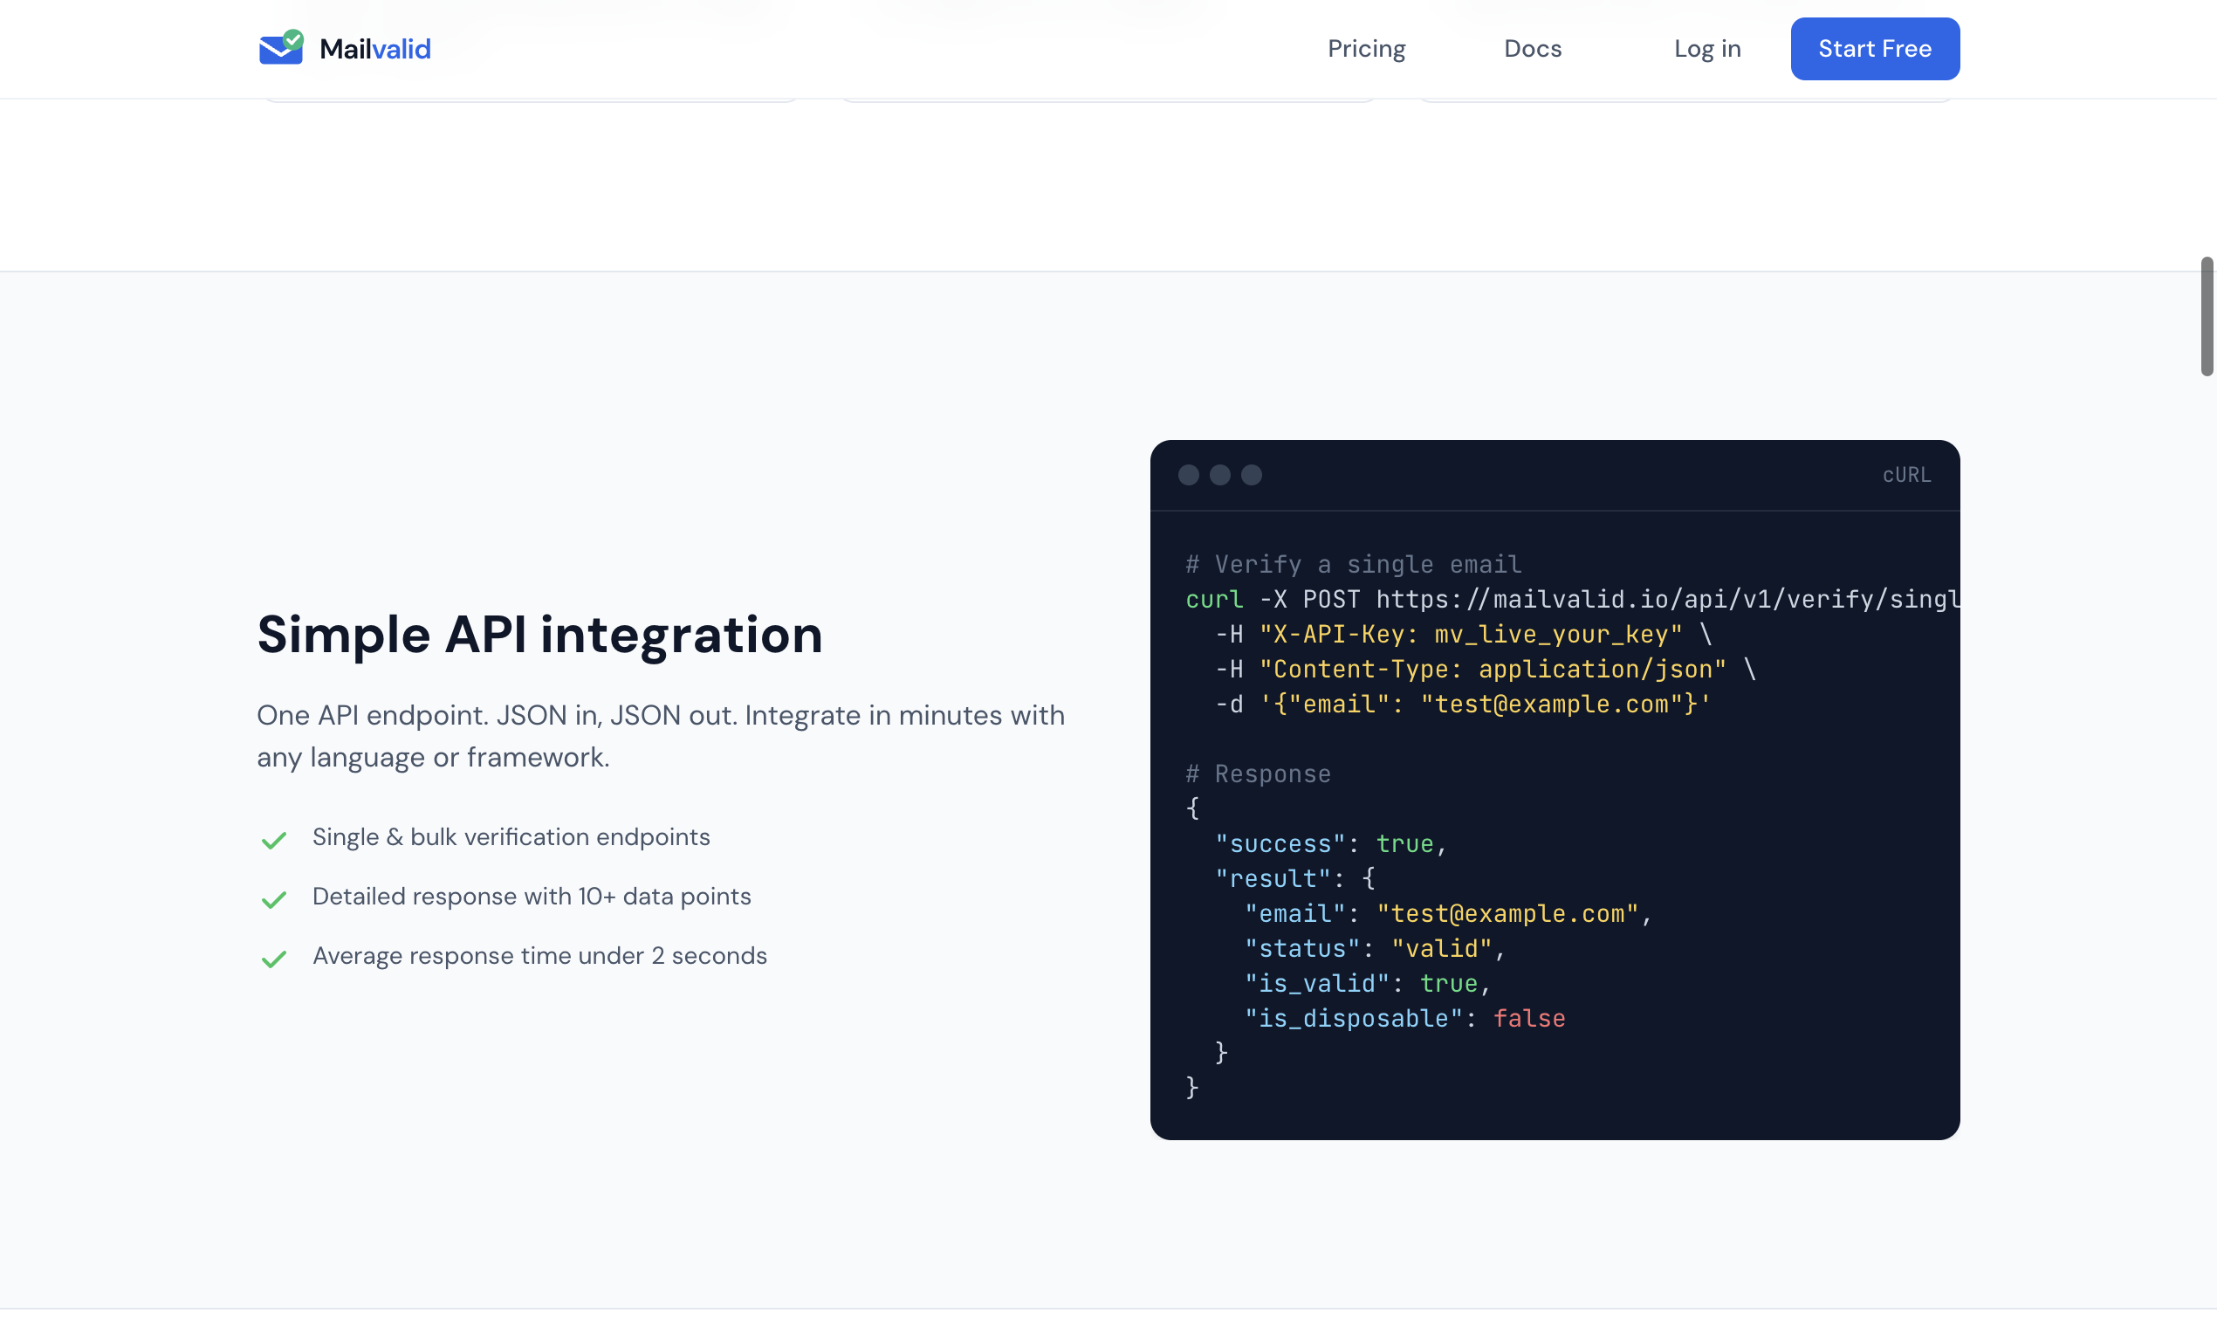Screen dimensions: 2217x1327
Task: Click the curl -X POST command line
Action: (x=1572, y=599)
